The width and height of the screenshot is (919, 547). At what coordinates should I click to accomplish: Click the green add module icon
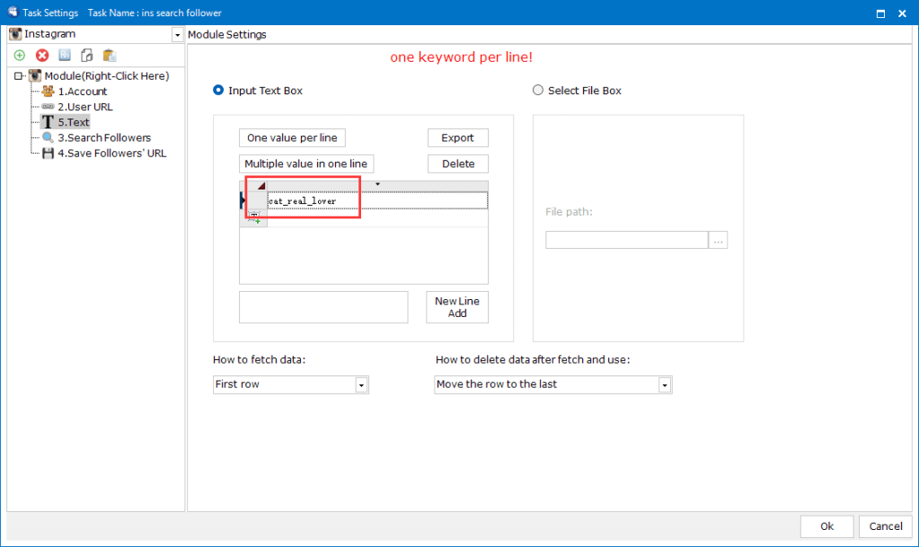tap(20, 56)
